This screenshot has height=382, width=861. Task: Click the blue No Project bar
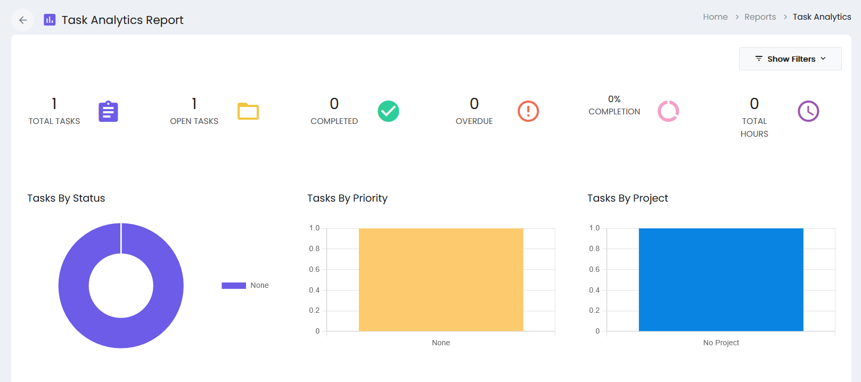point(721,280)
